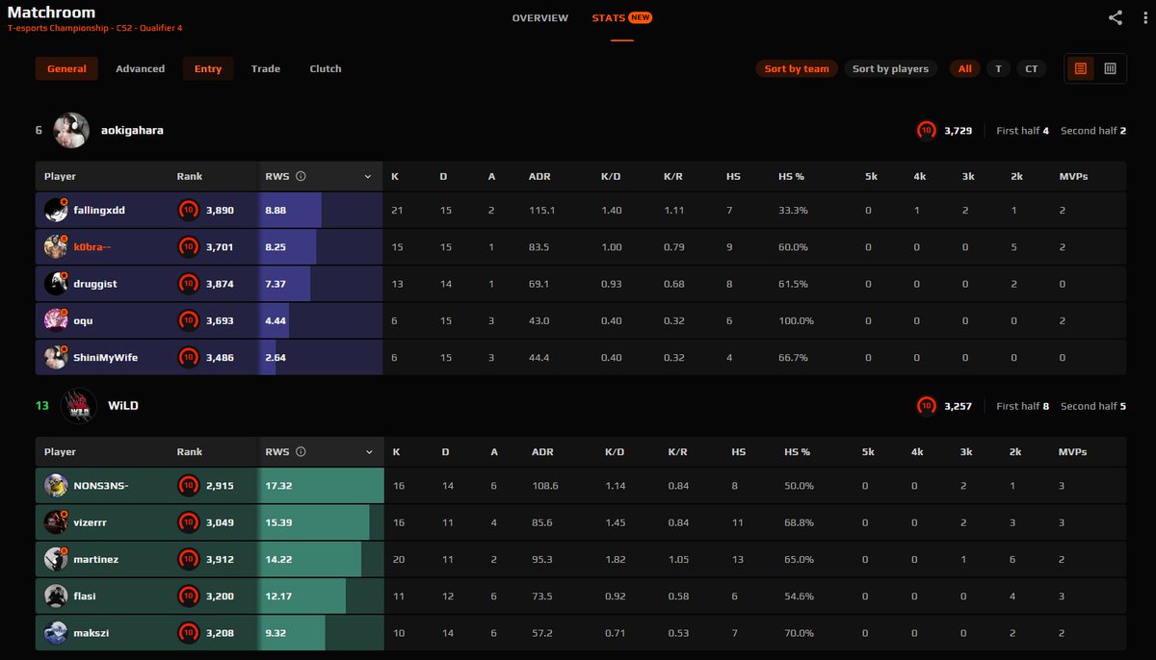This screenshot has height=660, width=1156.
Task: Click makszi player avatar
Action: pyautogui.click(x=55, y=632)
